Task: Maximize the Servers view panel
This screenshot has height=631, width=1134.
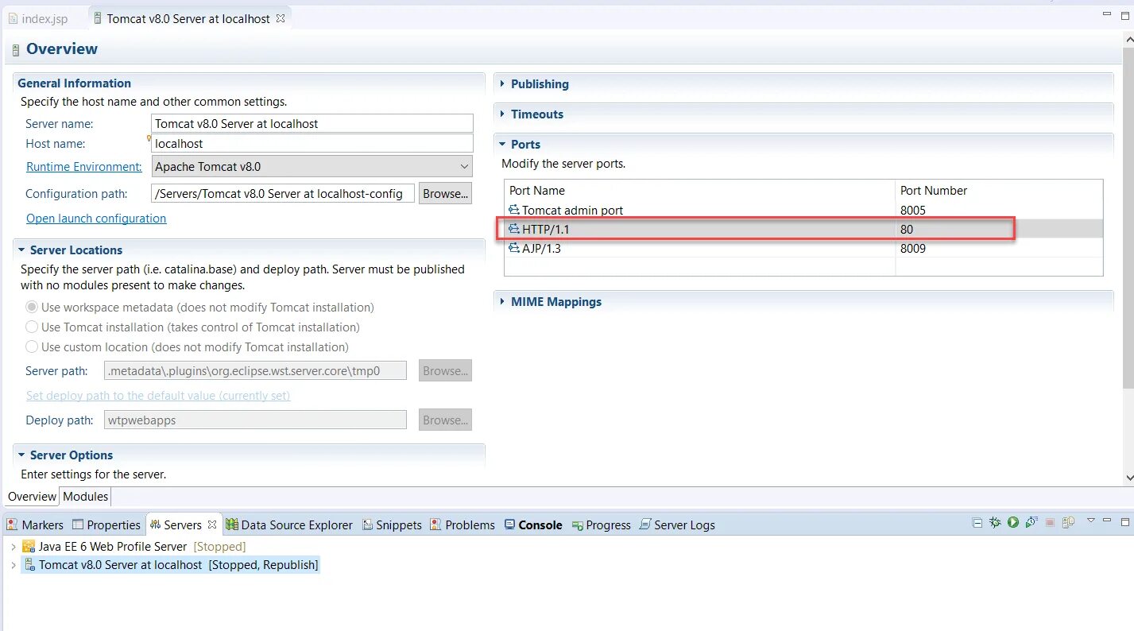Action: tap(1125, 522)
